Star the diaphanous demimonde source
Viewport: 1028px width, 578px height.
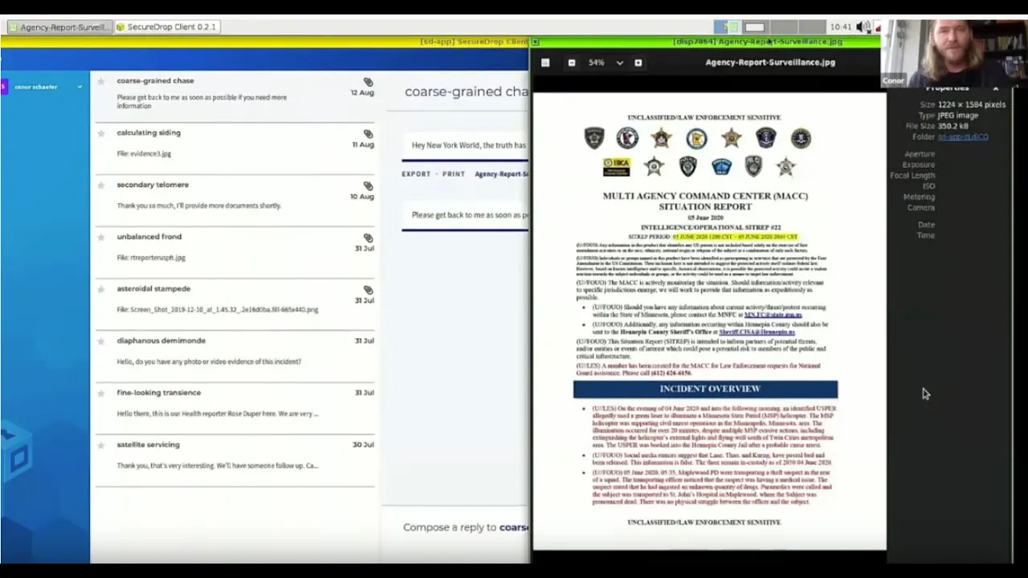click(x=101, y=341)
